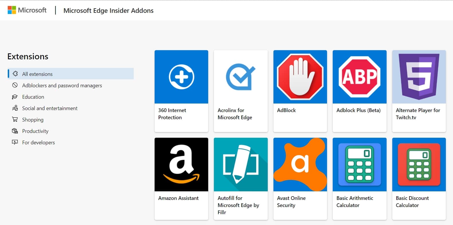
Task: Click the Extensions sidebar heading
Action: tap(28, 56)
